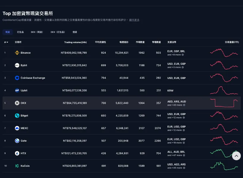This screenshot has width=243, height=178.
Task: Open the Gate exchange link
Action: pyautogui.click(x=23, y=141)
